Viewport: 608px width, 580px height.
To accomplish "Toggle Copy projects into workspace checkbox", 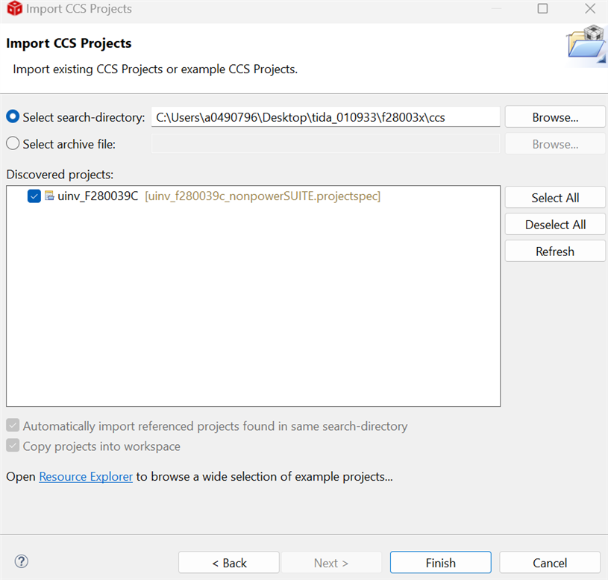I will click(x=13, y=446).
